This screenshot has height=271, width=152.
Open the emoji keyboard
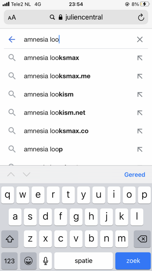[28, 261]
